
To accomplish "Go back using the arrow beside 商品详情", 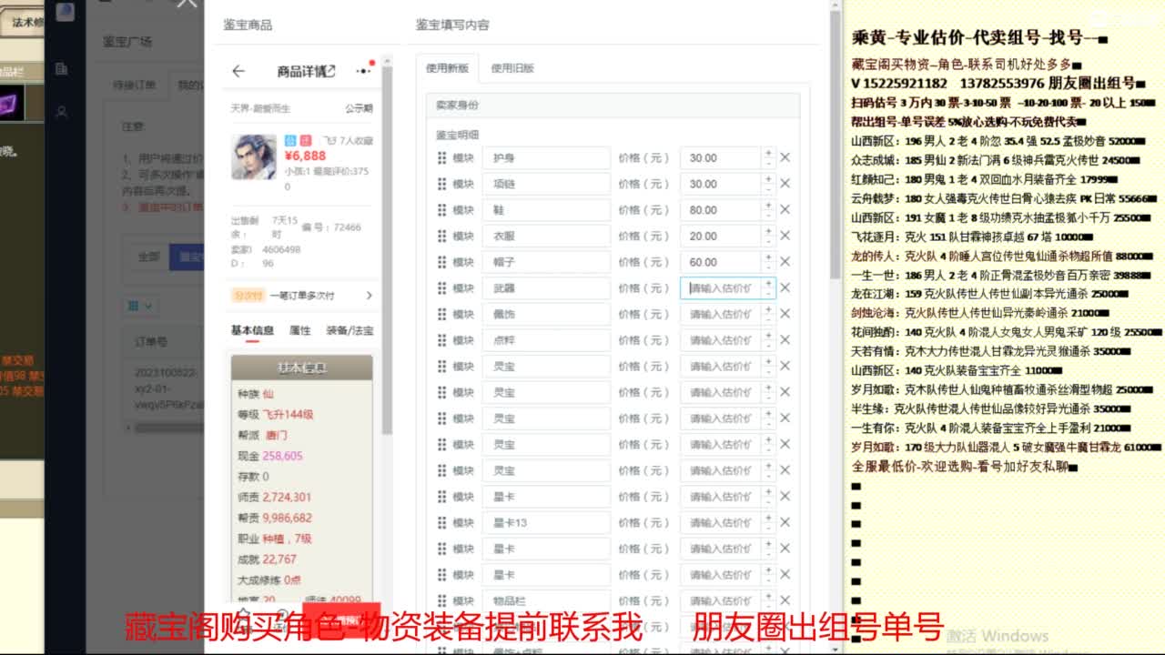I will click(238, 71).
